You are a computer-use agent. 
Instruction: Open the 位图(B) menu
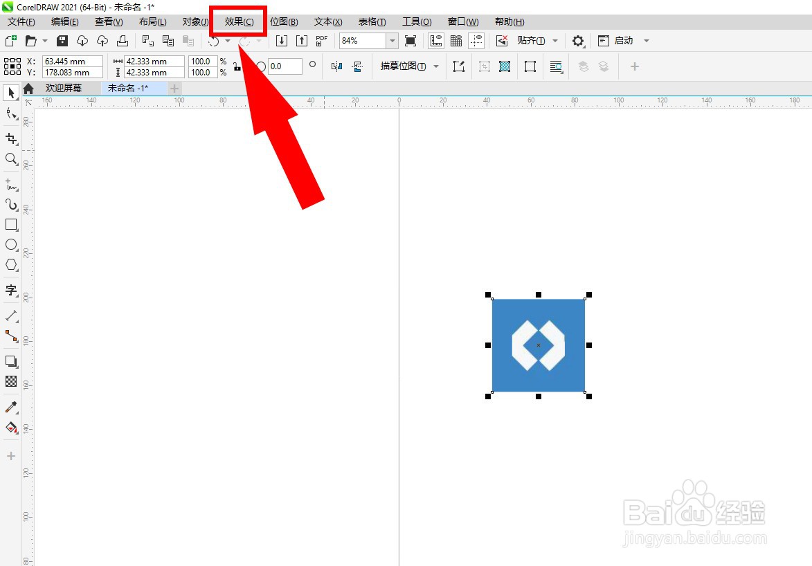tap(284, 21)
